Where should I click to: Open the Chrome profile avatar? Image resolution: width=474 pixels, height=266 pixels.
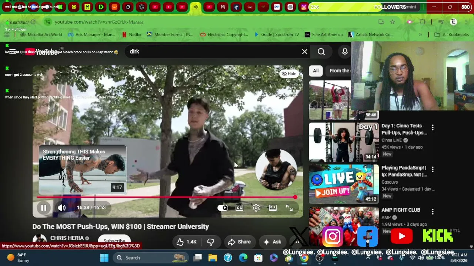pos(453,22)
